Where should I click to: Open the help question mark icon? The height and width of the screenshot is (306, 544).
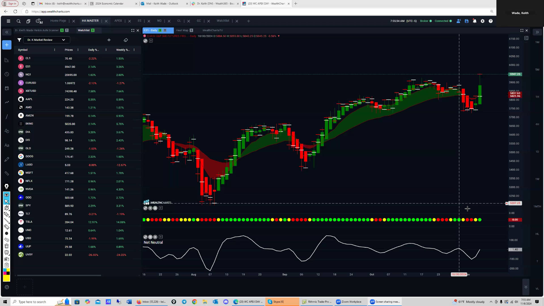pyautogui.click(x=491, y=21)
